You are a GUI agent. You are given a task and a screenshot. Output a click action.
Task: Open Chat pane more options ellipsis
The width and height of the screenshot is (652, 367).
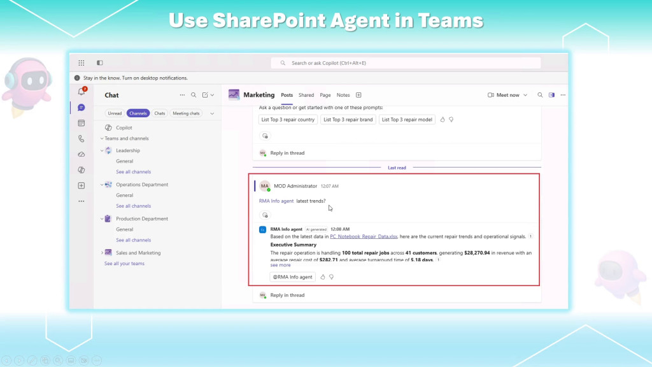coord(182,95)
